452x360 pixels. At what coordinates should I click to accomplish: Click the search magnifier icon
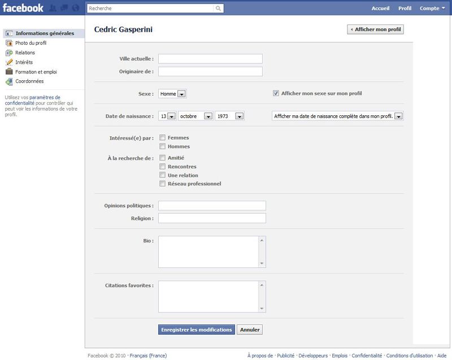(x=218, y=8)
